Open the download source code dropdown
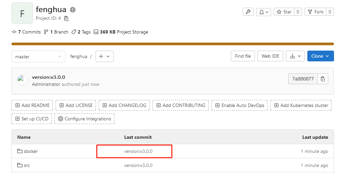This screenshot has height=174, width=337. coord(295,56)
